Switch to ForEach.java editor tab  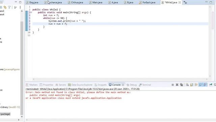[147, 2]
